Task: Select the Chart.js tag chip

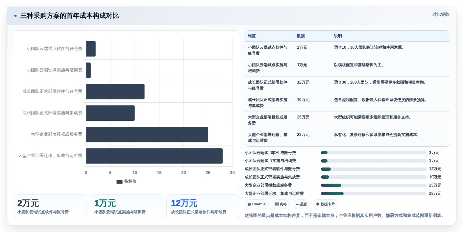Action: coord(257,204)
